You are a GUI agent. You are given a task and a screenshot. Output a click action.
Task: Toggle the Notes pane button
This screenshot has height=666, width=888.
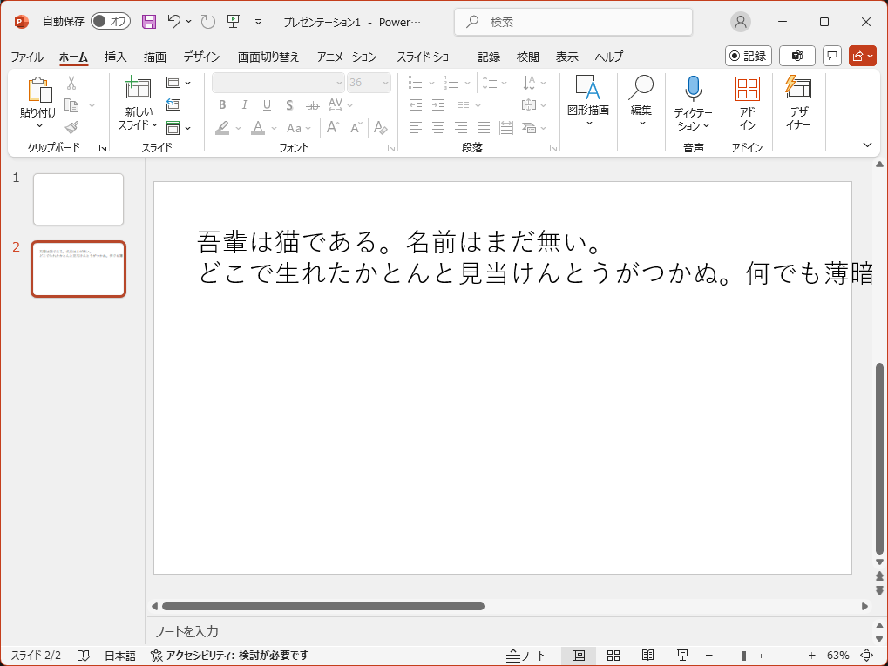pos(525,656)
